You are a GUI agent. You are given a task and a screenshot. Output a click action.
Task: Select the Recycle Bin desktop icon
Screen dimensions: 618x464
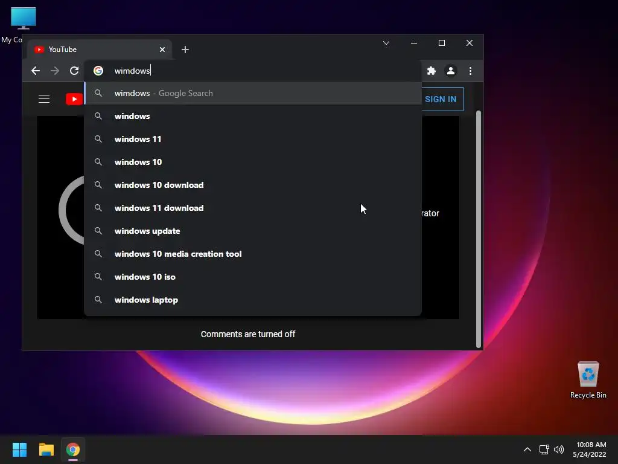(x=588, y=381)
